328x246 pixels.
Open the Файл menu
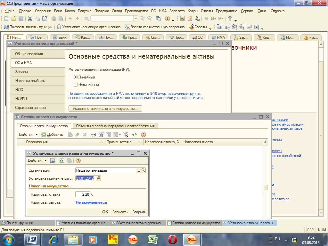[10, 11]
